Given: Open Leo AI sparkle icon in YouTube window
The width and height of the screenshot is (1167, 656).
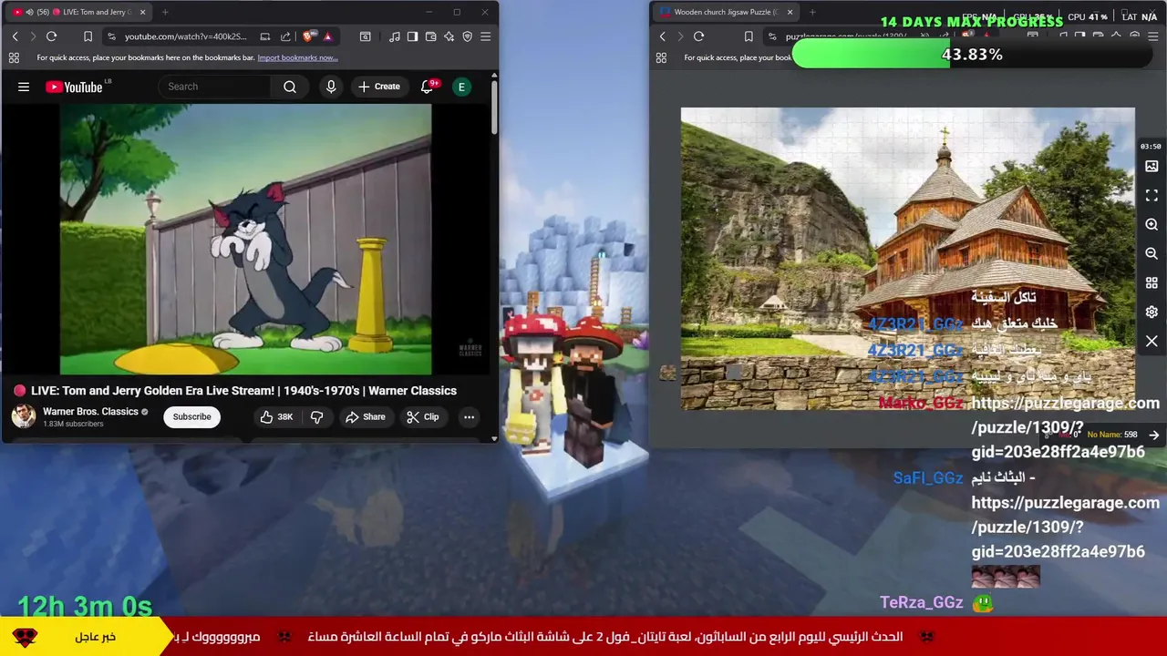Looking at the screenshot, I should 449,36.
